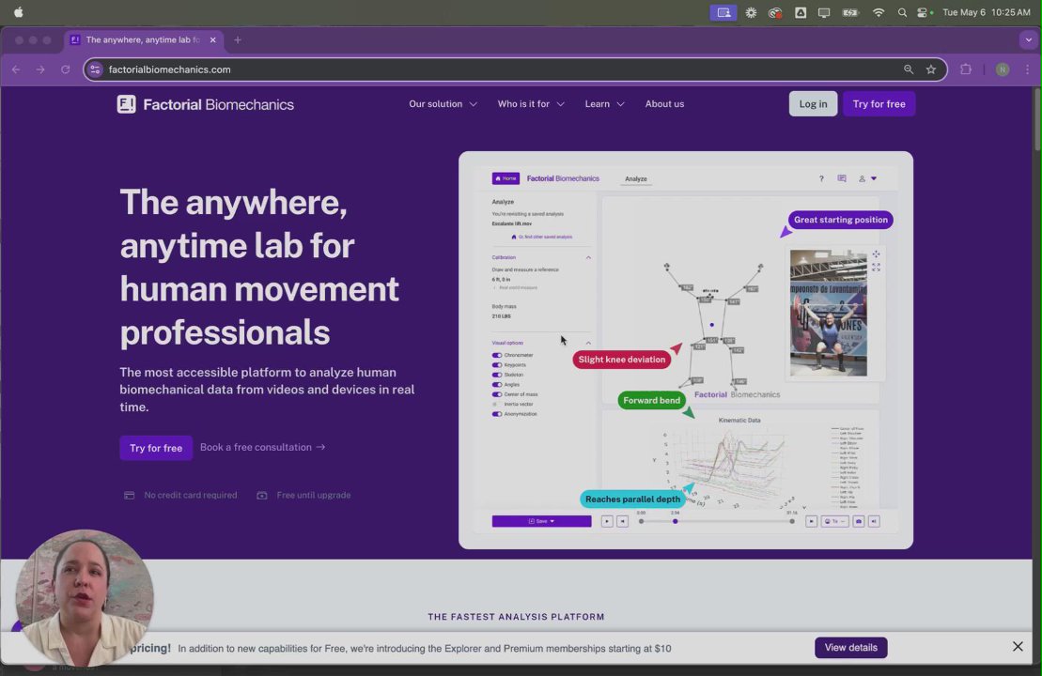
Task: Click the fullscreen expand icon beside the video
Action: click(876, 267)
